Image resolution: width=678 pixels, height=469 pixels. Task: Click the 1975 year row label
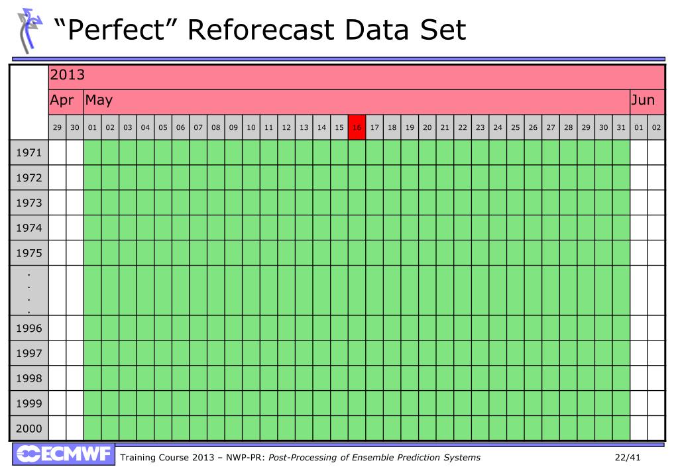click(29, 253)
